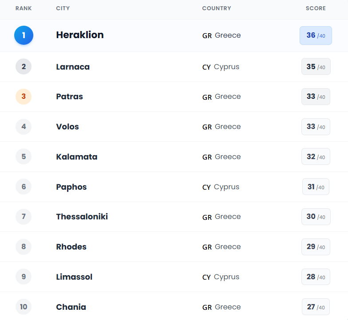Click Heraklion's 36/40 score badge

[x=316, y=35]
